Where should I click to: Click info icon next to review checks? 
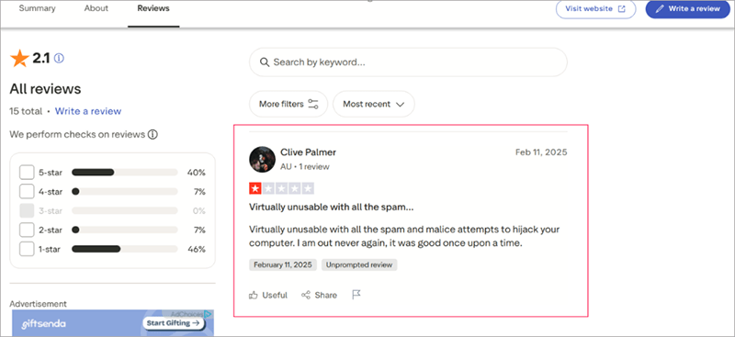click(x=153, y=134)
